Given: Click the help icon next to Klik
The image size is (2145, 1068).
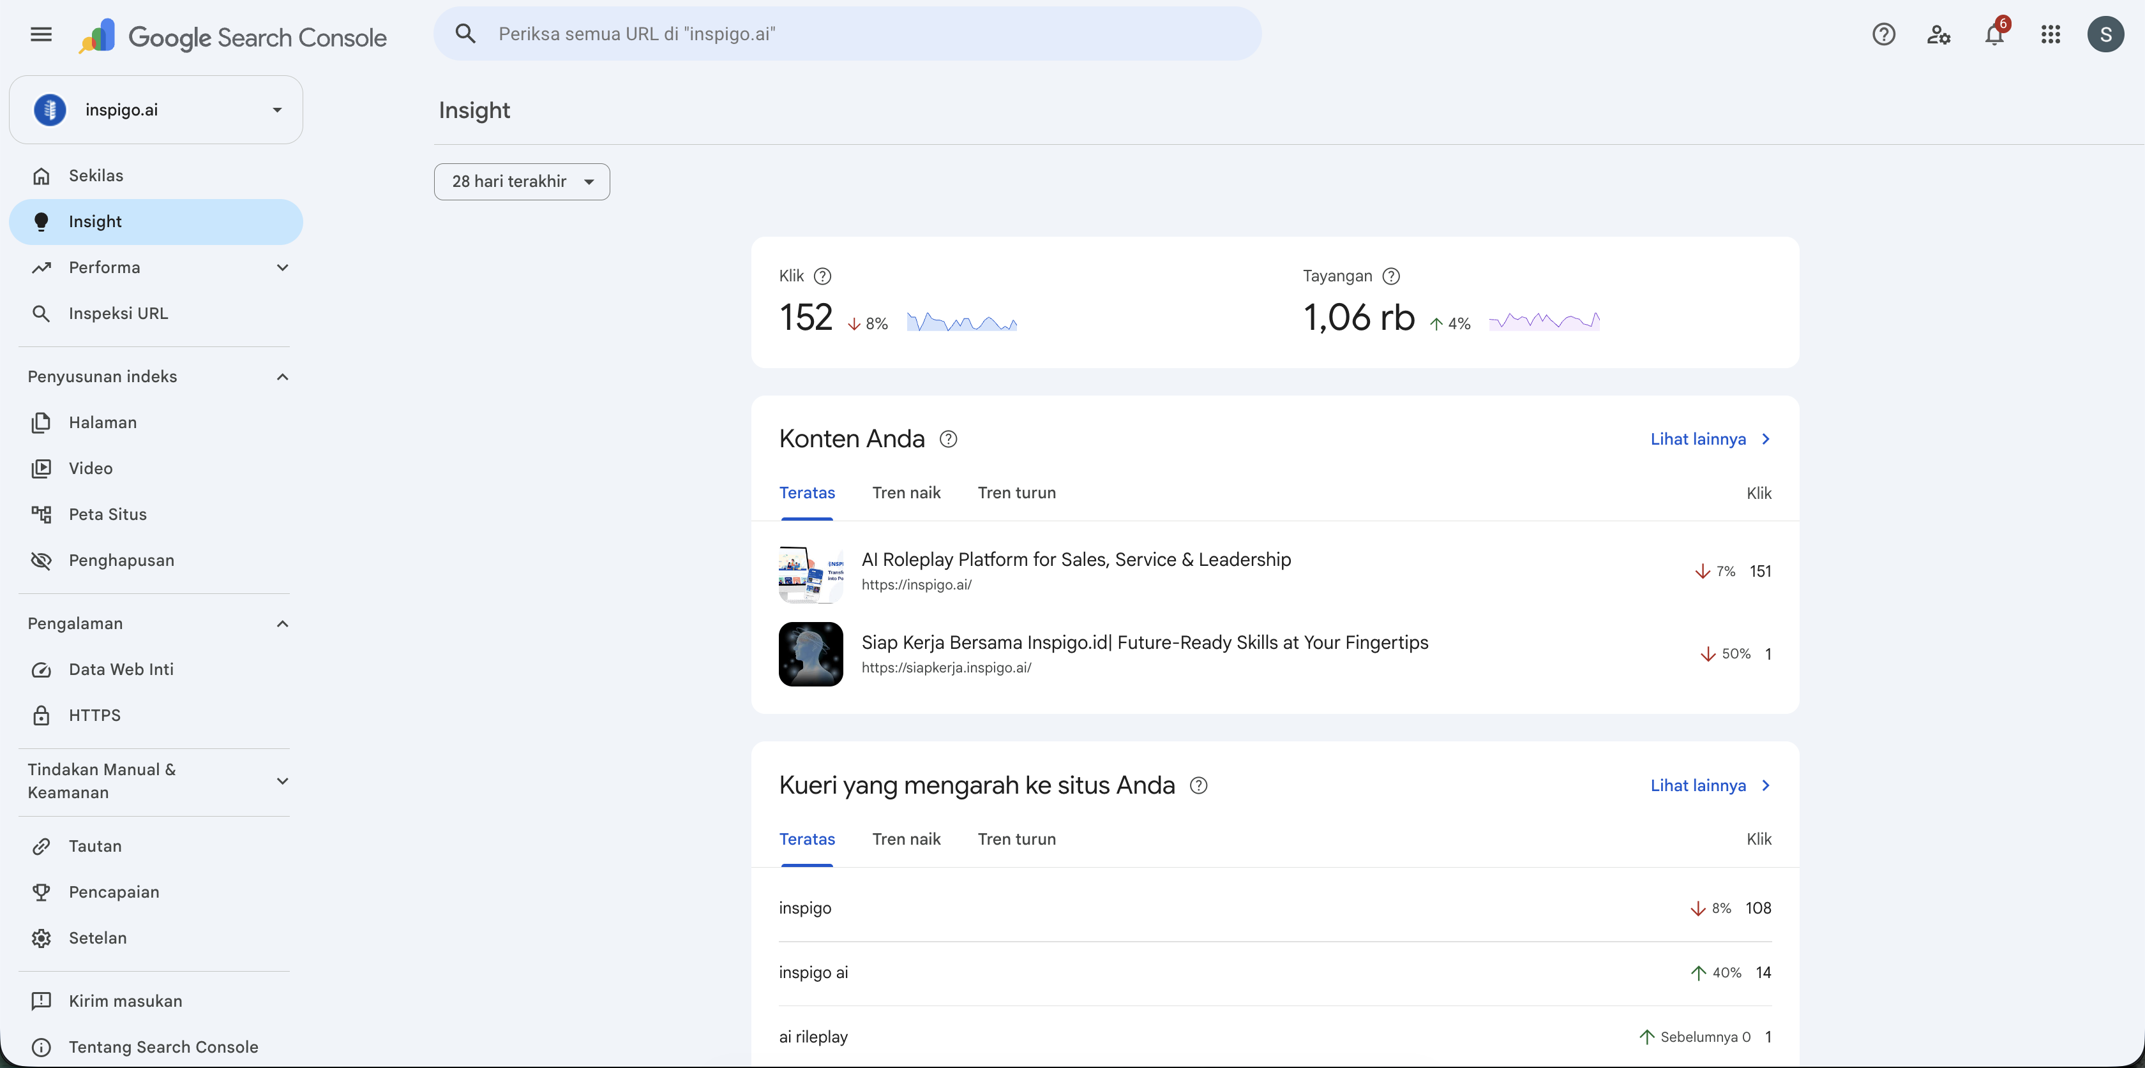Looking at the screenshot, I should point(822,276).
